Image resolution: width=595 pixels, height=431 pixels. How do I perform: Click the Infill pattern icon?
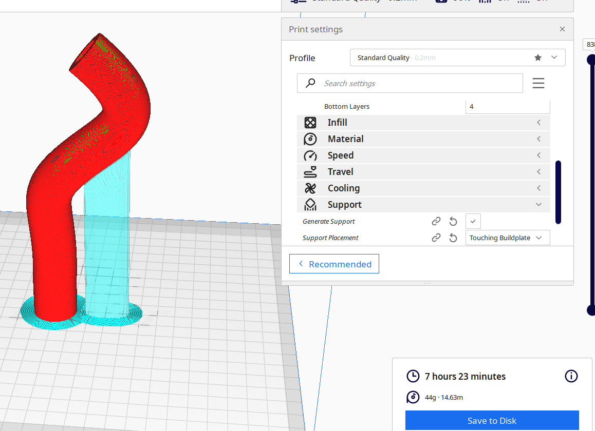[x=310, y=123]
